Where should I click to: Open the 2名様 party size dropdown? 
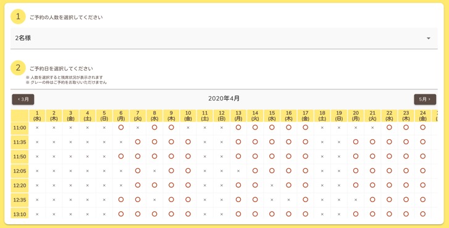point(224,38)
